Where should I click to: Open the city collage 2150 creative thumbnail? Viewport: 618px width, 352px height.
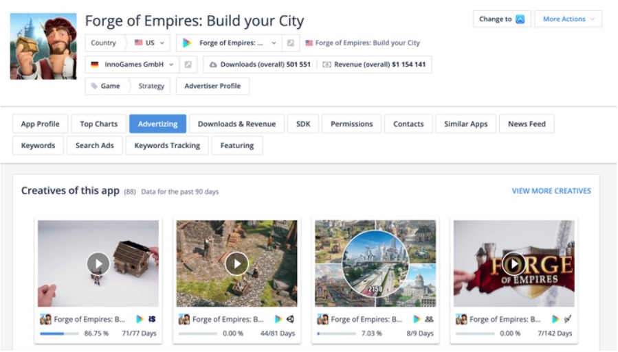tap(375, 263)
